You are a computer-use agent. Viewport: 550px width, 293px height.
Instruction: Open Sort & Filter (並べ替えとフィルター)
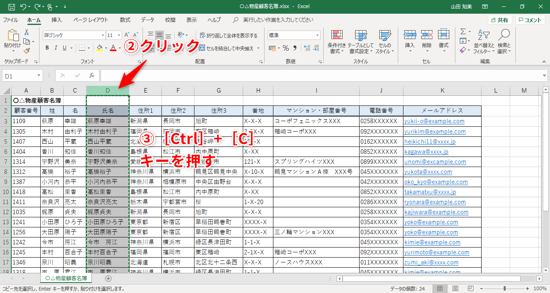pos(484,41)
